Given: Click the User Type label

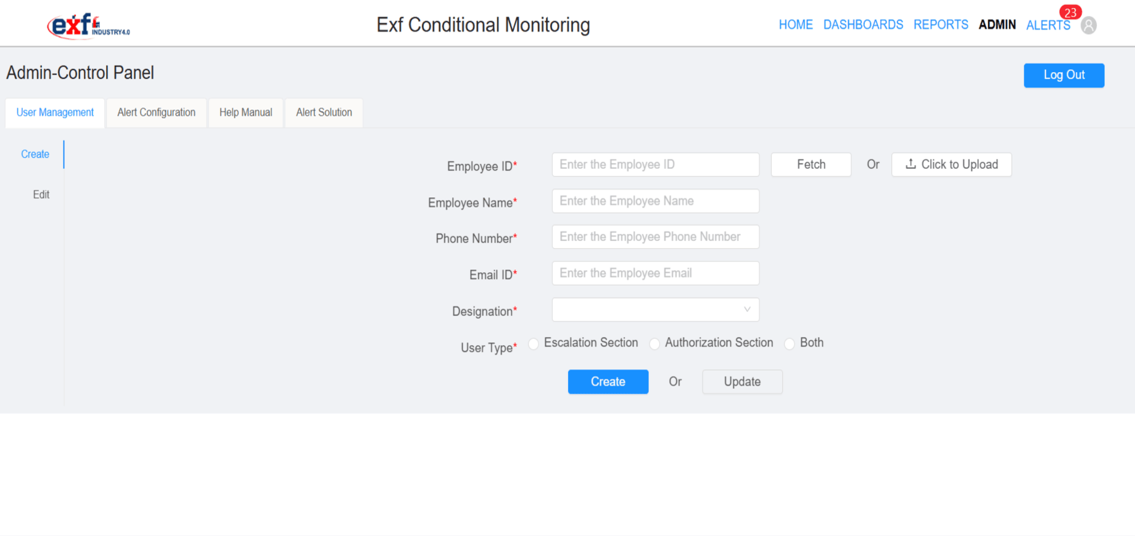Looking at the screenshot, I should (489, 348).
